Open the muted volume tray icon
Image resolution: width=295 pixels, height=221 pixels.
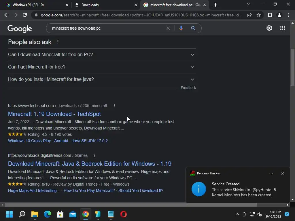tap(260, 214)
